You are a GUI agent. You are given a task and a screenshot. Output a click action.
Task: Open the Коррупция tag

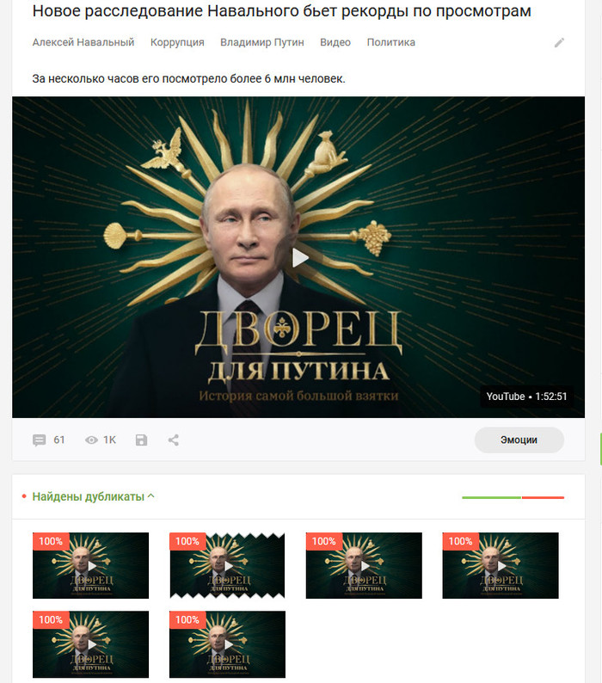click(177, 42)
